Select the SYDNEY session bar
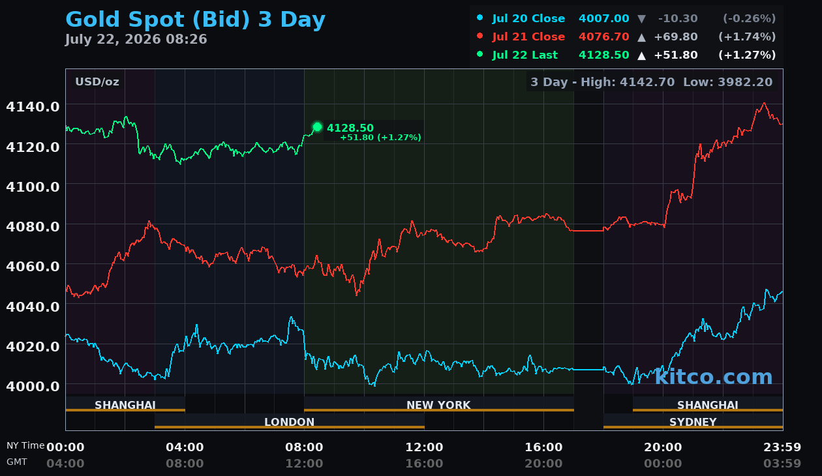 click(693, 422)
